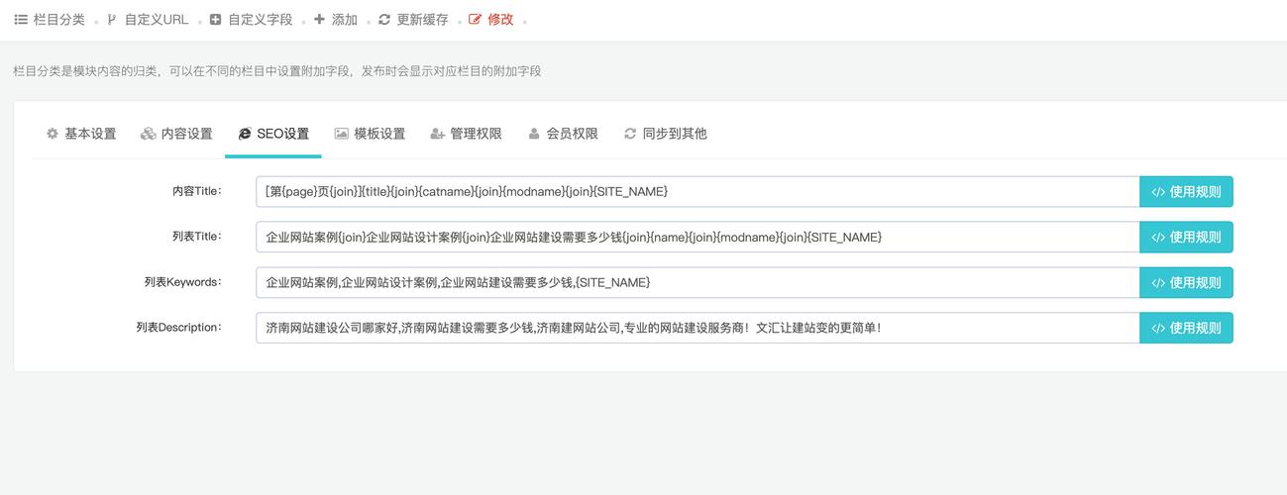Click 使用规则 button for 列表Keywords
Image resolution: width=1287 pixels, height=495 pixels.
tap(1187, 283)
